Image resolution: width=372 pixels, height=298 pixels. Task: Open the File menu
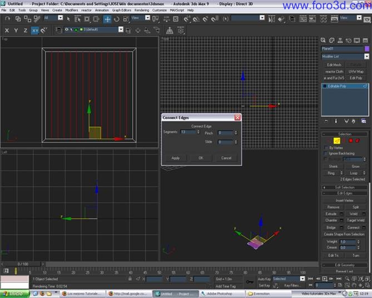[4, 10]
